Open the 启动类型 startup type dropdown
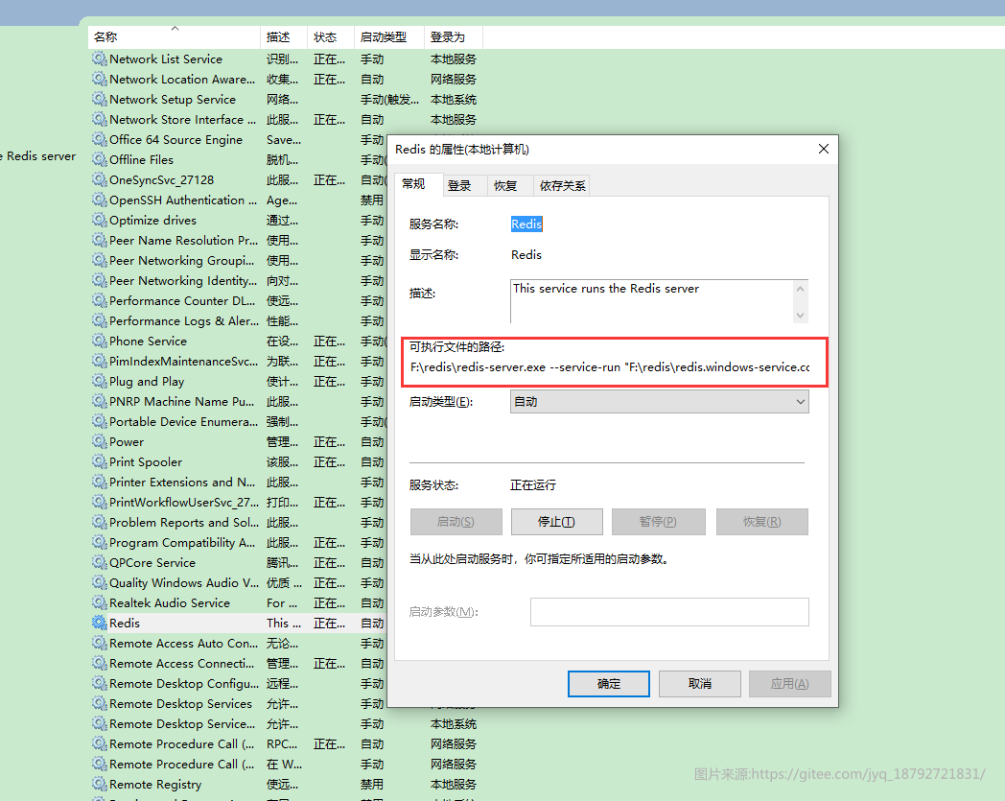 (660, 402)
